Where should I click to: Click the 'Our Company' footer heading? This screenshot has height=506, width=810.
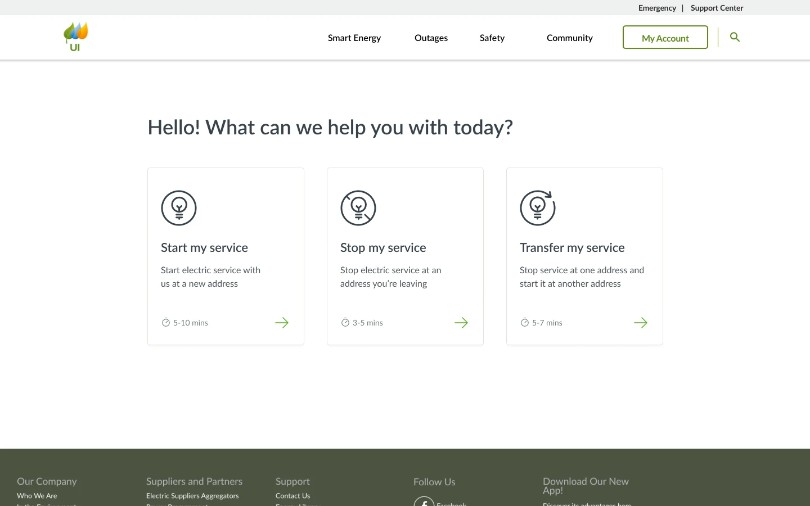[x=47, y=481]
